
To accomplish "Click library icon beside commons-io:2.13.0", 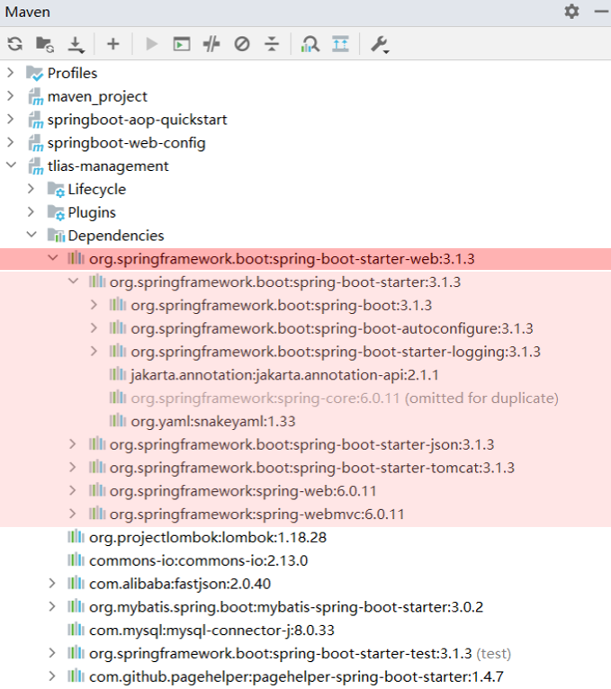I will [x=76, y=559].
